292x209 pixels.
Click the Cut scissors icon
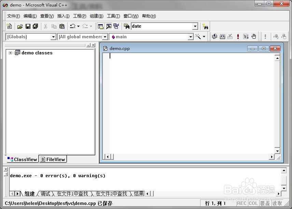click(46, 26)
